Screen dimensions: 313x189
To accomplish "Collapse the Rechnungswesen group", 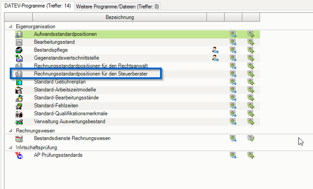I will (x=11, y=131).
